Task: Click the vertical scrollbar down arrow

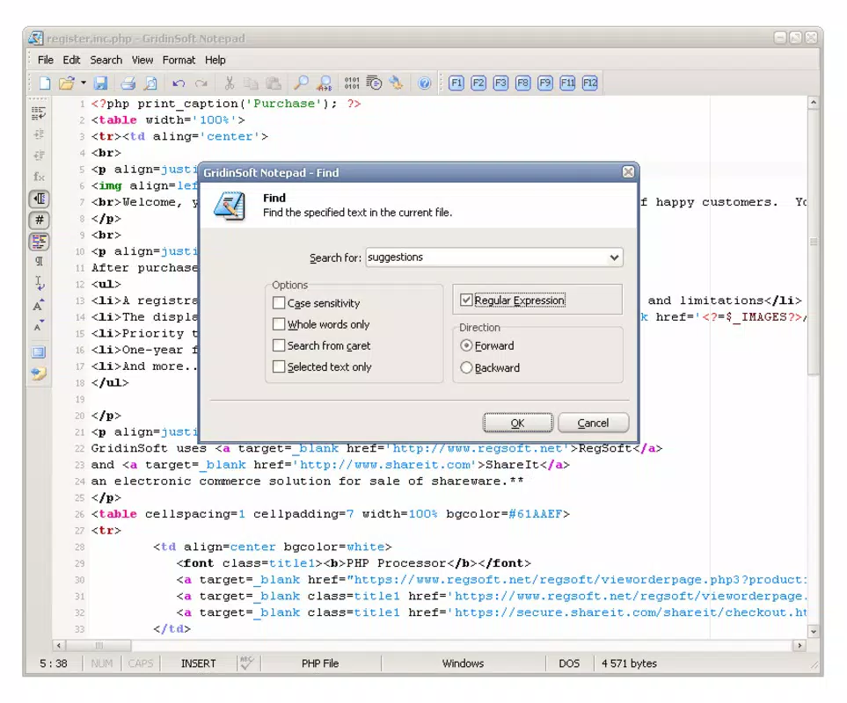Action: pos(813,631)
